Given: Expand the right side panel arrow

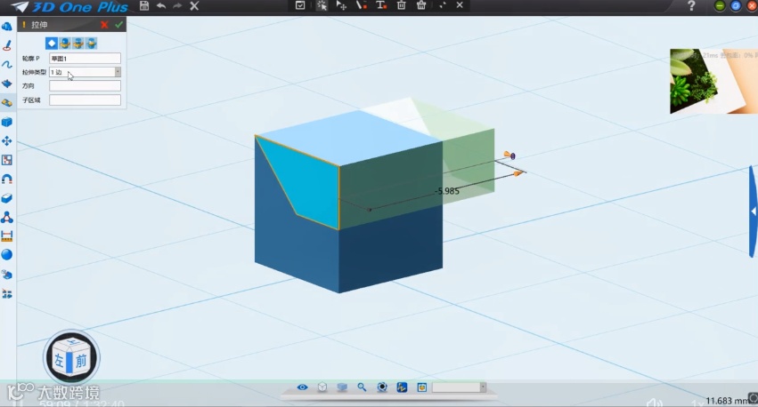Looking at the screenshot, I should point(754,211).
